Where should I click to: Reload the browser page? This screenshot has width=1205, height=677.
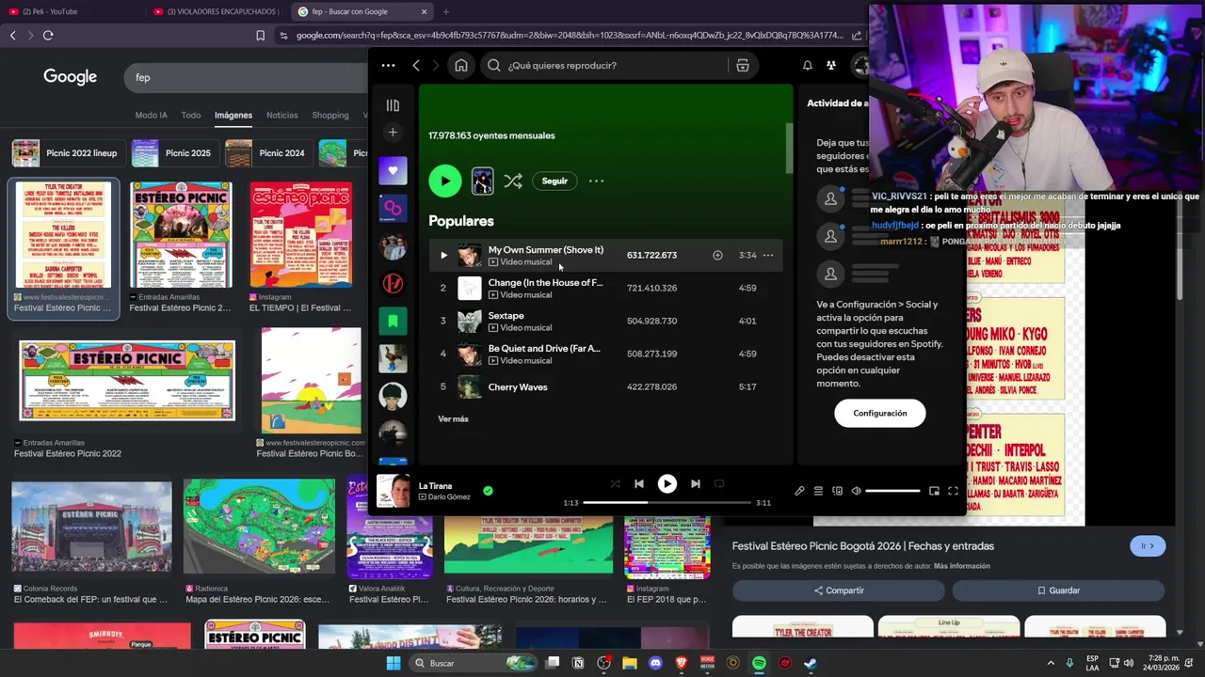(x=48, y=36)
